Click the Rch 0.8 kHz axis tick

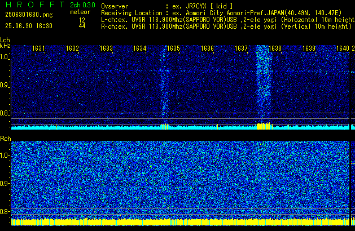(x=5, y=211)
